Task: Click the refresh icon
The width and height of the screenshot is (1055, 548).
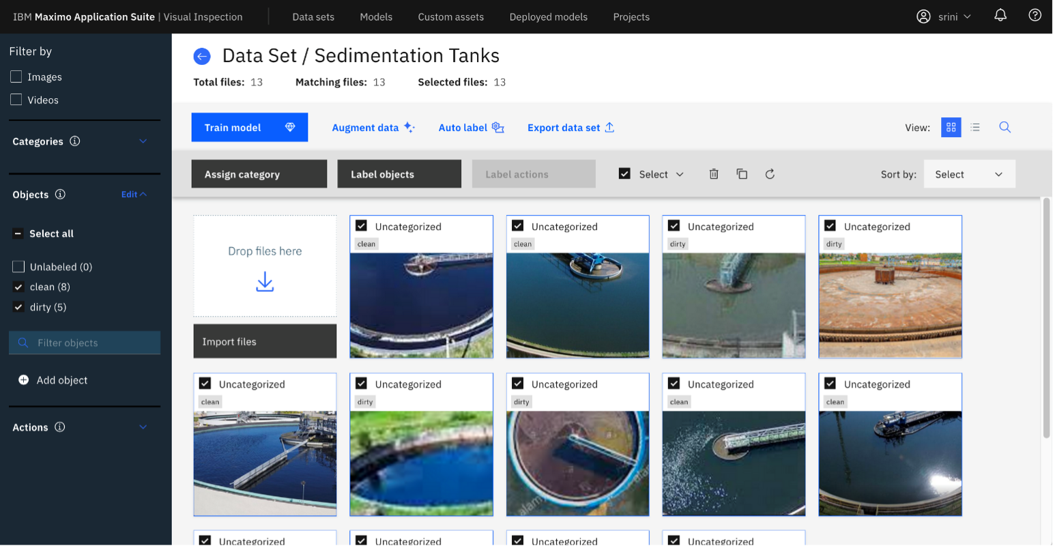Action: pos(770,175)
